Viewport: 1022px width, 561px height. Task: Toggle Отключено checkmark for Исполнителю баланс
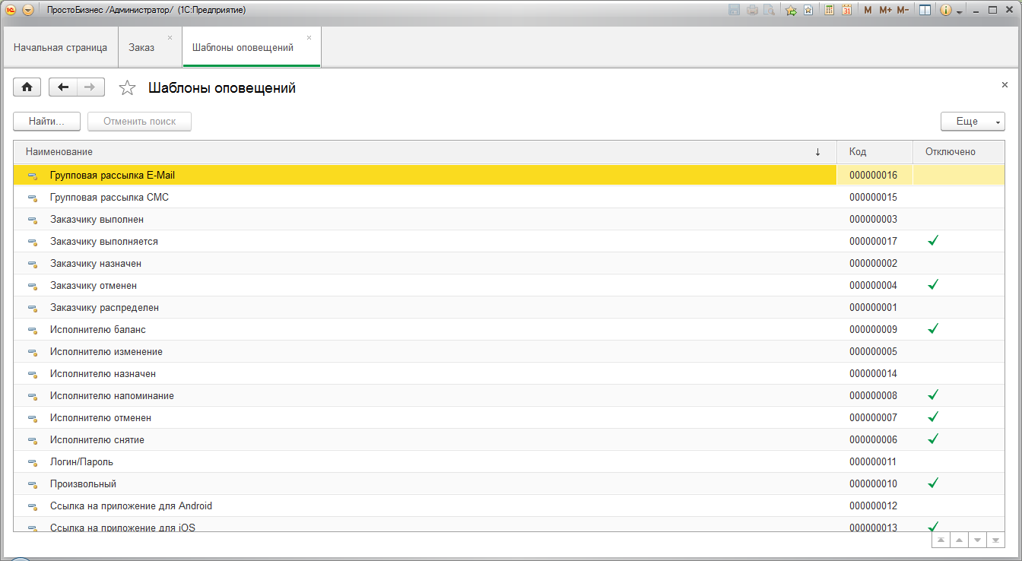[933, 329]
